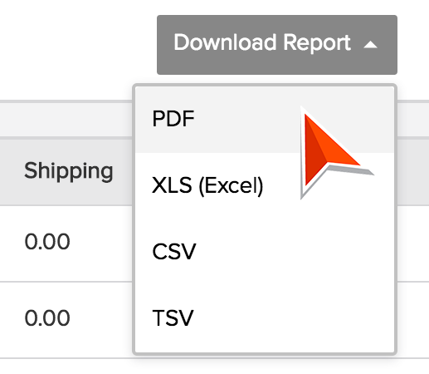Select the XLS (Excel) export option
Image resolution: width=429 pixels, height=374 pixels.
[x=207, y=185]
